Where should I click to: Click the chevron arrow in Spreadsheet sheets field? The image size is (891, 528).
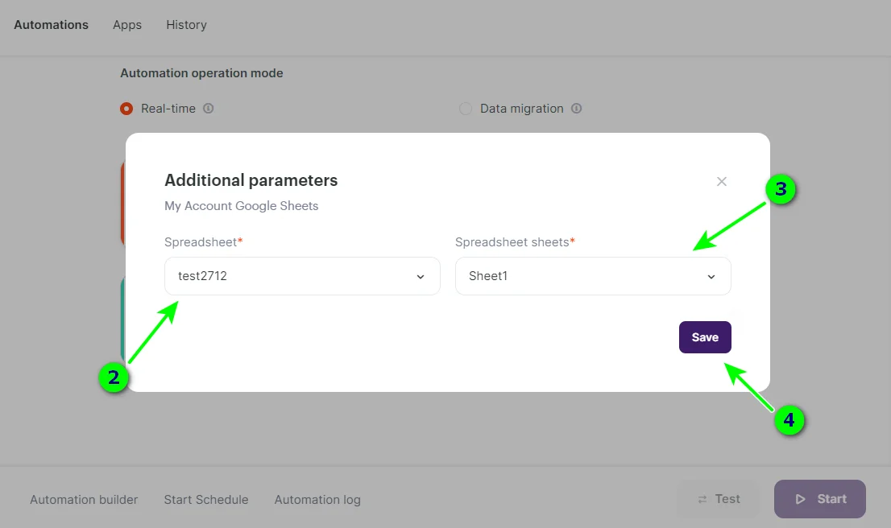[711, 277]
